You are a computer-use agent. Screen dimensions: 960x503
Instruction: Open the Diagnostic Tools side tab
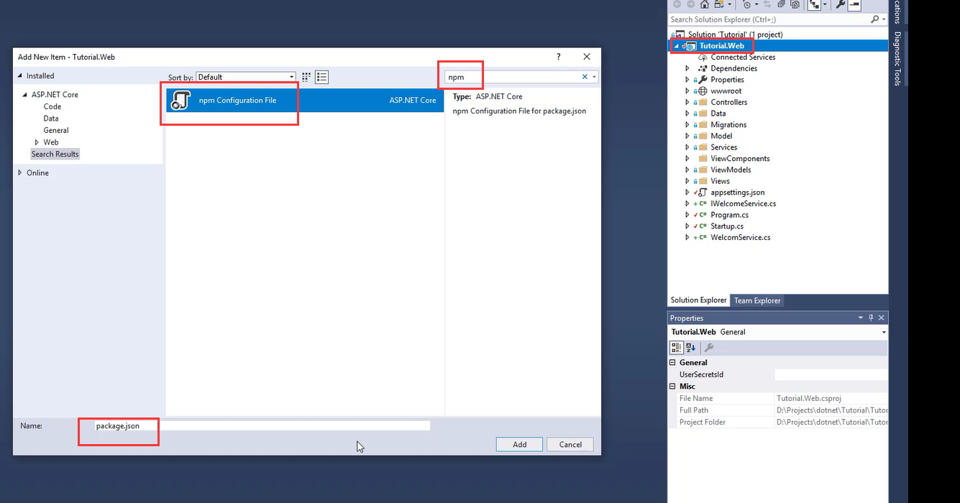point(897,58)
